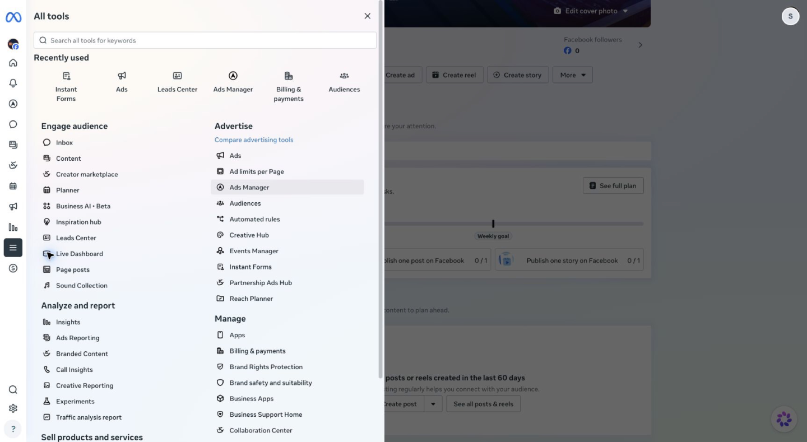807x442 pixels.
Task: Expand the More dropdown button
Action: coord(573,75)
